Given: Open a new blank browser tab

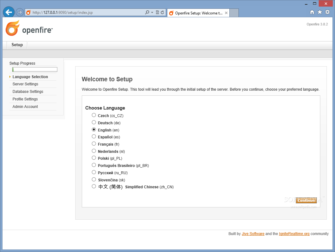Looking at the screenshot, I should [234, 13].
